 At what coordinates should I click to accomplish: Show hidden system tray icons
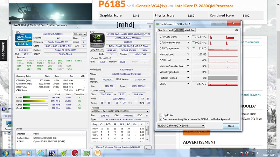coord(236,153)
